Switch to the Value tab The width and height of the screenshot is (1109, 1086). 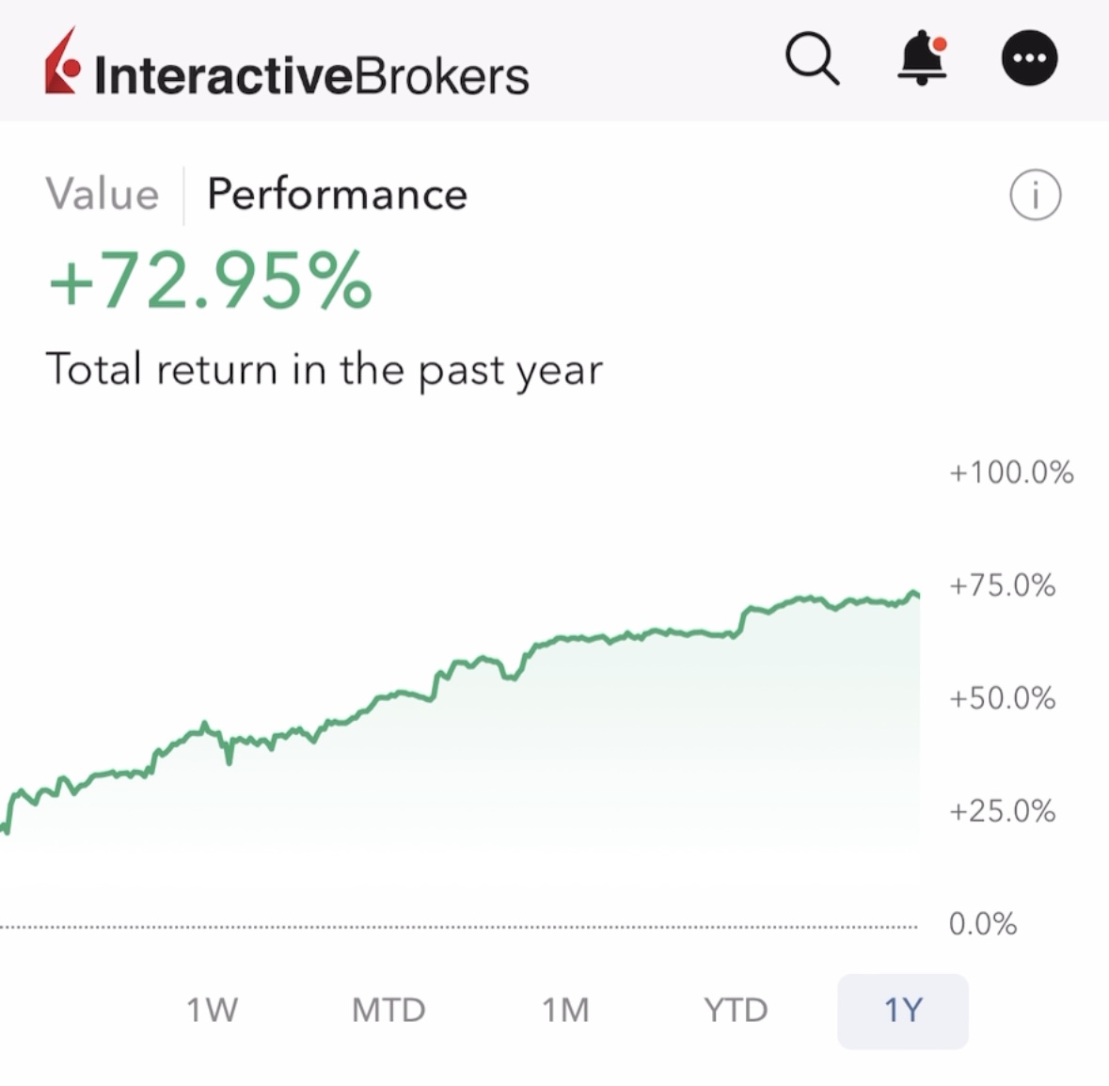click(x=103, y=195)
